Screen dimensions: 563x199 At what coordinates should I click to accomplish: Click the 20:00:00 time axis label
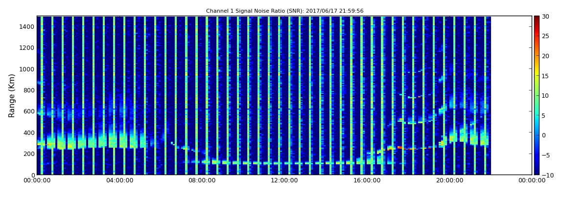click(449, 181)
